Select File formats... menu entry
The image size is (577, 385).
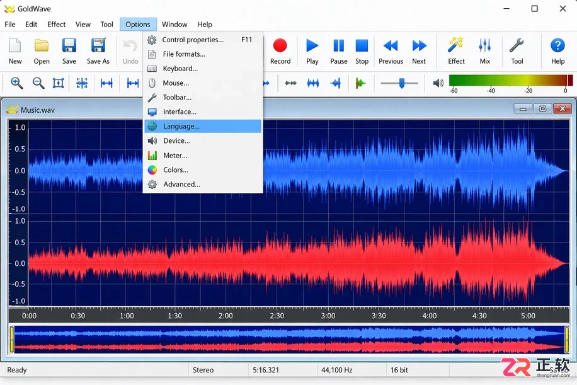coord(203,54)
